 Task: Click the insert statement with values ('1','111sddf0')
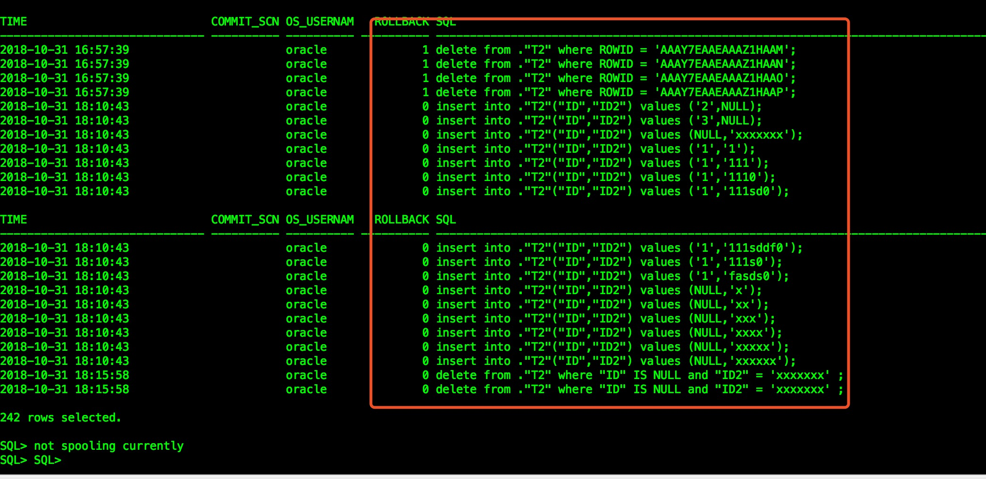pyautogui.click(x=619, y=248)
